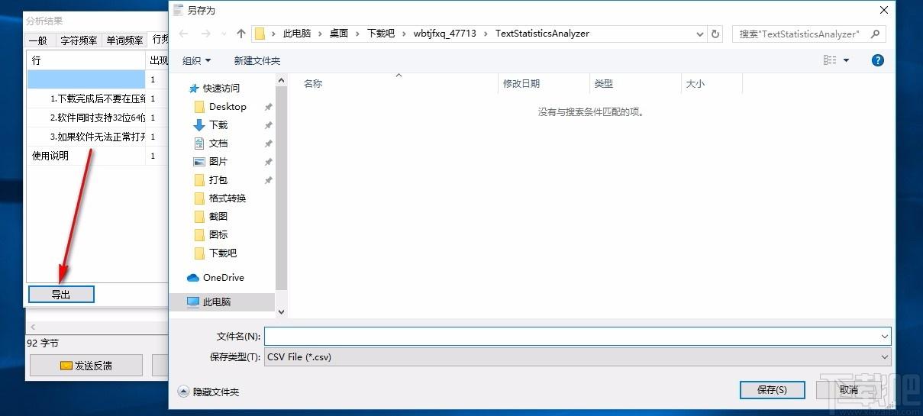
Task: Switch to 单词频率 tab in 分析结果
Action: 124,41
